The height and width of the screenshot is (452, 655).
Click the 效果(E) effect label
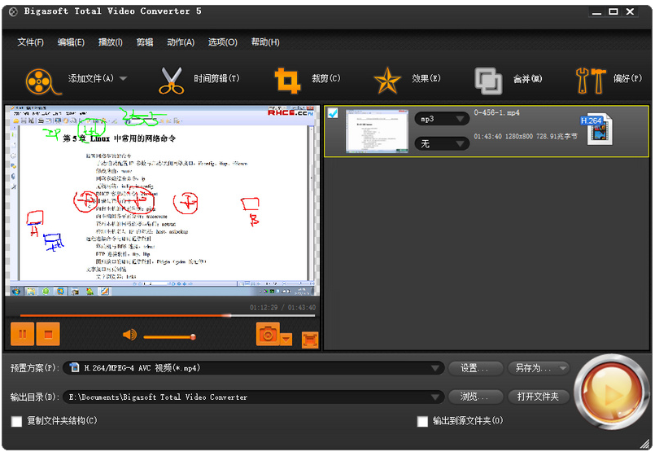[426, 78]
